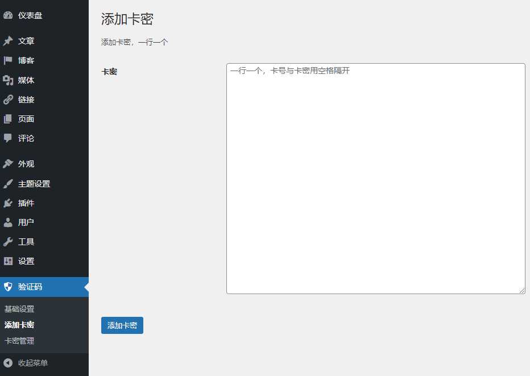Open the 基础设置 submenu link
The height and width of the screenshot is (376, 530).
pyautogui.click(x=19, y=309)
